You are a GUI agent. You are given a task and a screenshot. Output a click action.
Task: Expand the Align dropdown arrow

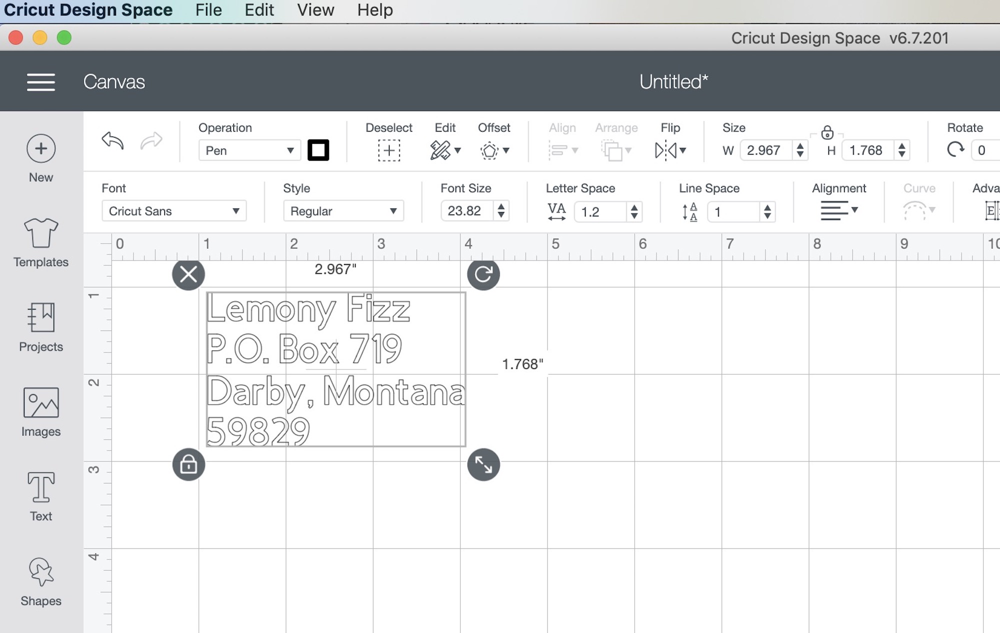tap(575, 150)
